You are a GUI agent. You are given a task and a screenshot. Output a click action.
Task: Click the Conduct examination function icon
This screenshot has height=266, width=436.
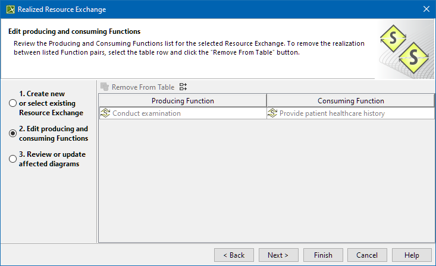pyautogui.click(x=105, y=113)
